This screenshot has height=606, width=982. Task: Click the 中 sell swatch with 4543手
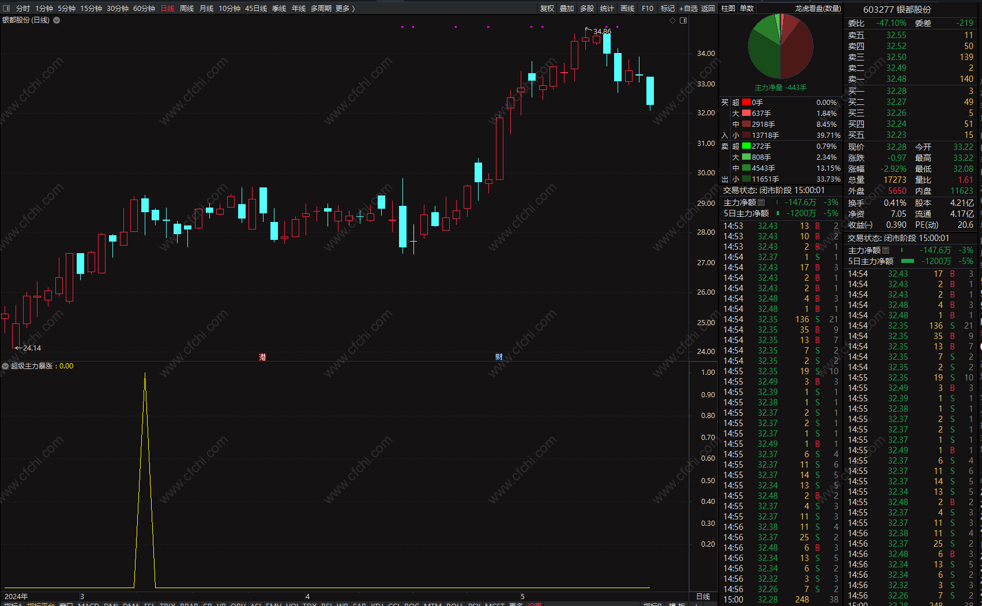coord(746,168)
